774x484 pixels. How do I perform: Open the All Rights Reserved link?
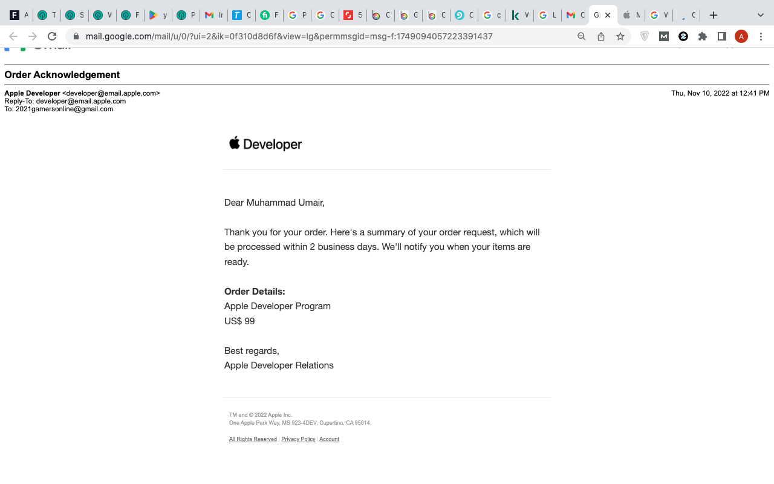[x=253, y=439]
